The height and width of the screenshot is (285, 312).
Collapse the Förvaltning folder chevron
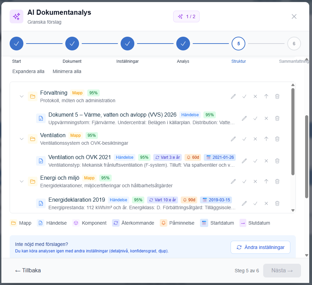point(22,96)
